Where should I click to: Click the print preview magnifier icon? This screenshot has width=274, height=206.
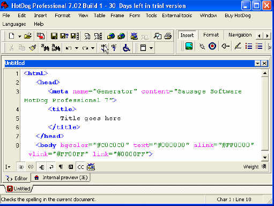158,36
